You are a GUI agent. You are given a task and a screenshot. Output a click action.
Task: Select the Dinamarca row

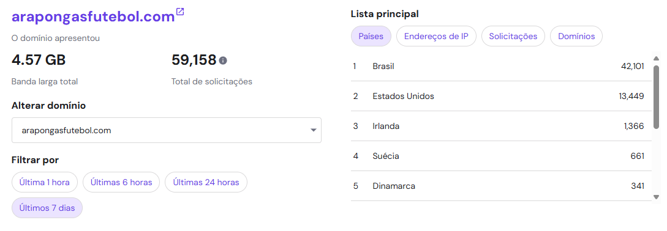501,186
